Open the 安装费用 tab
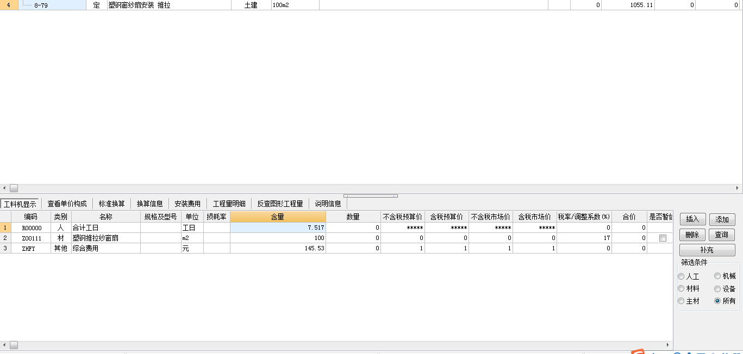Viewport: 743px width, 354px height. pos(188,204)
